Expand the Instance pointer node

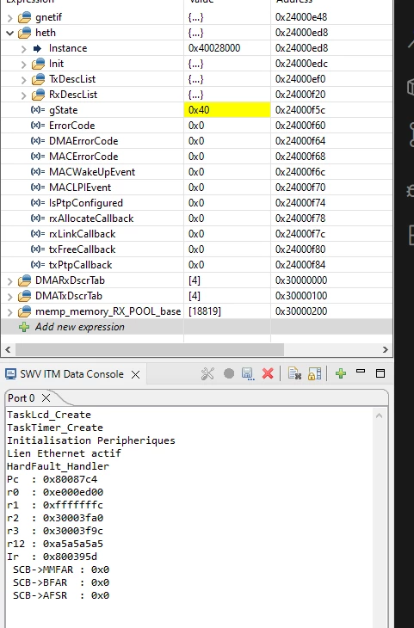[23, 49]
